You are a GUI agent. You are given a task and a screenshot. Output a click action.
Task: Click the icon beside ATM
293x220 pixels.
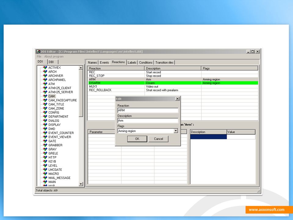[45, 84]
